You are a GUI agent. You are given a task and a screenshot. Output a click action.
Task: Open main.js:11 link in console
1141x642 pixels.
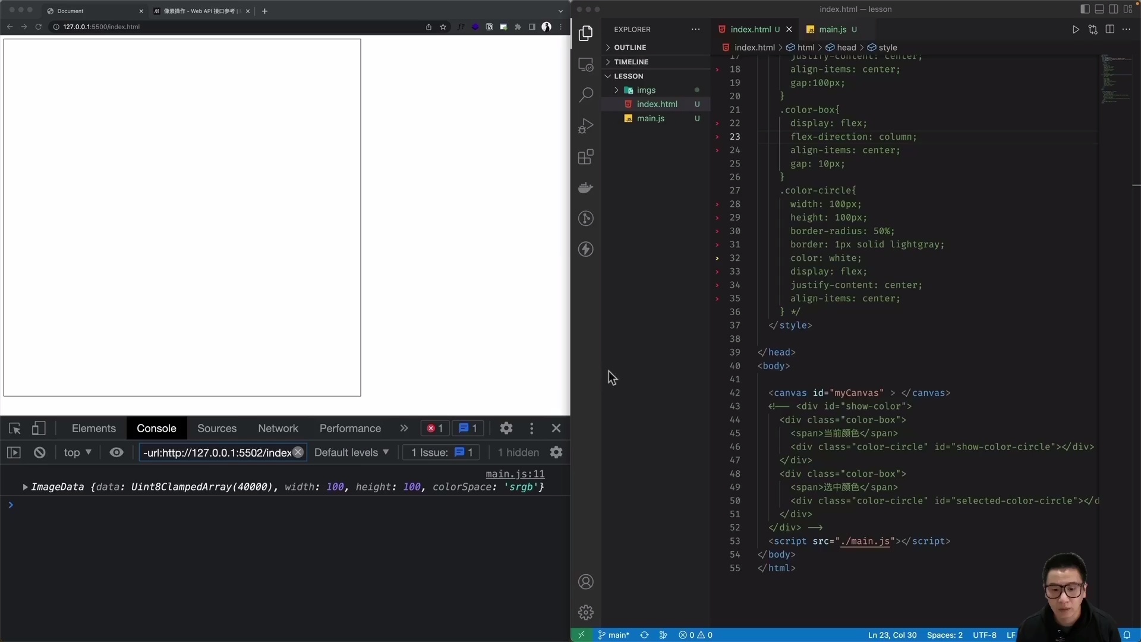(515, 474)
